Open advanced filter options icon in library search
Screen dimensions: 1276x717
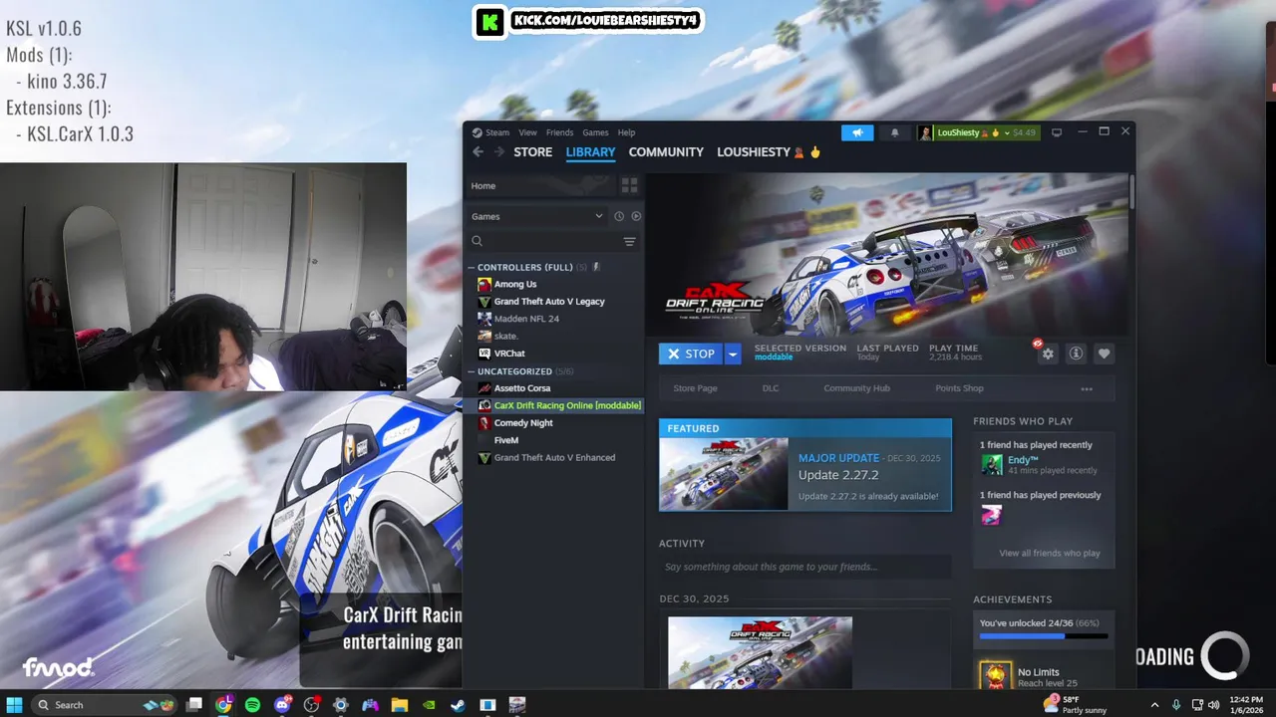[x=629, y=241]
